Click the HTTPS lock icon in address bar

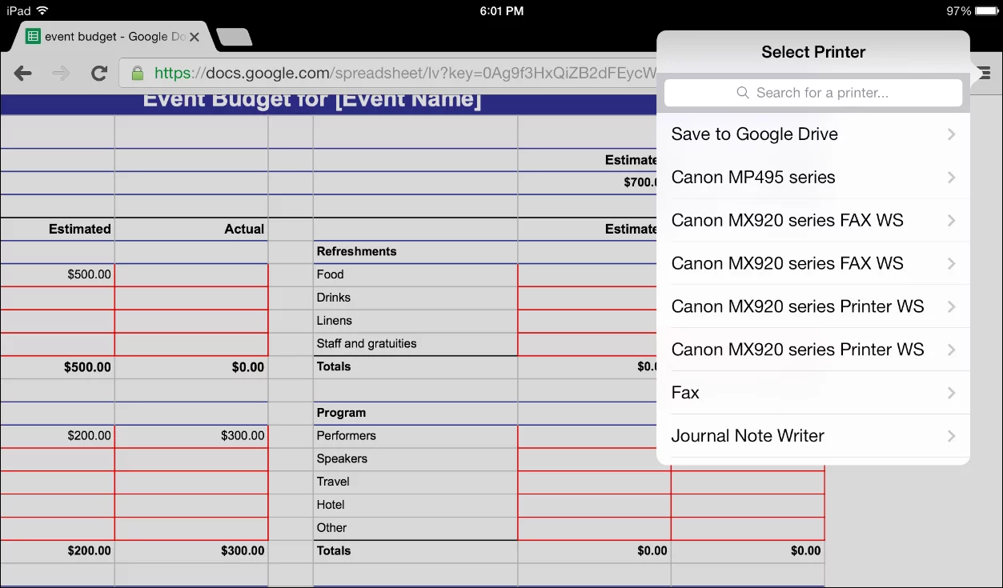tap(138, 73)
